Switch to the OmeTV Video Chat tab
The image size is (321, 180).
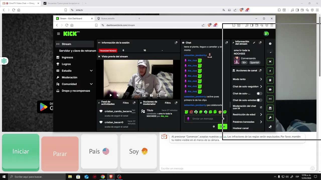[21, 3]
